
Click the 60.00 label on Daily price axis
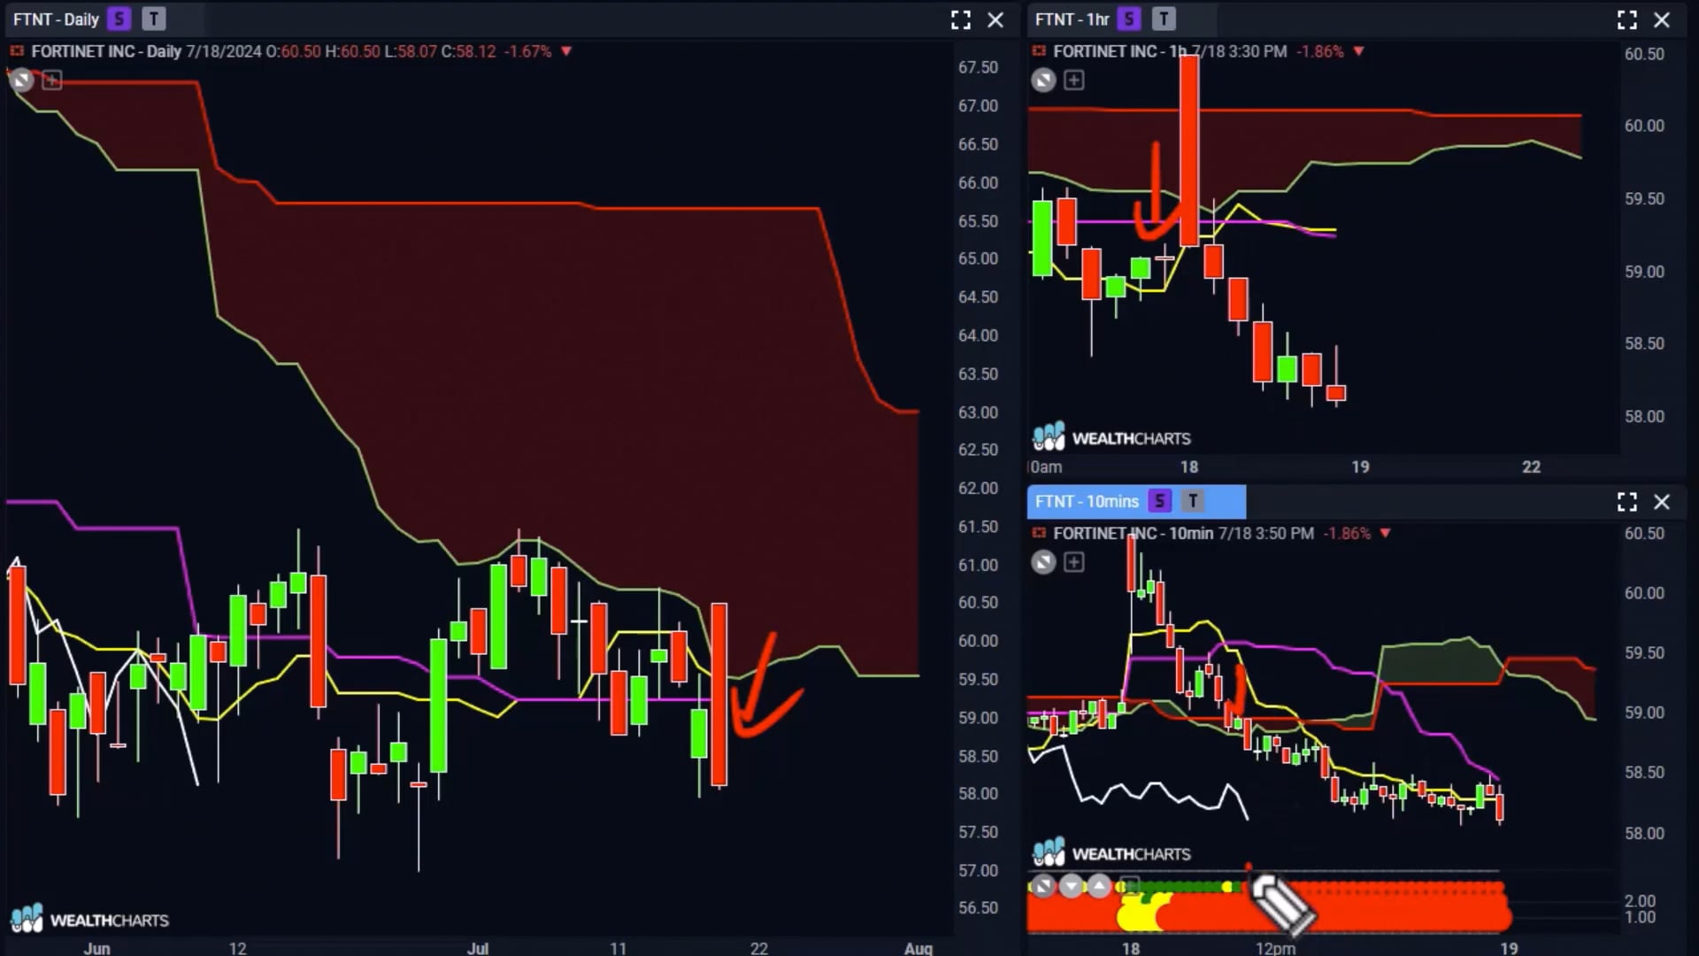(978, 640)
